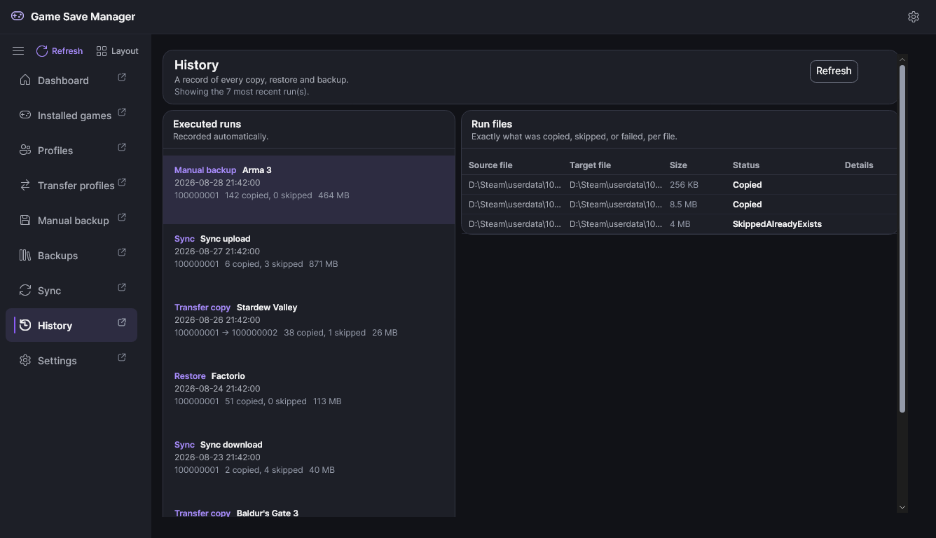Click the Target file column header
This screenshot has width=936, height=538.
[x=590, y=165]
